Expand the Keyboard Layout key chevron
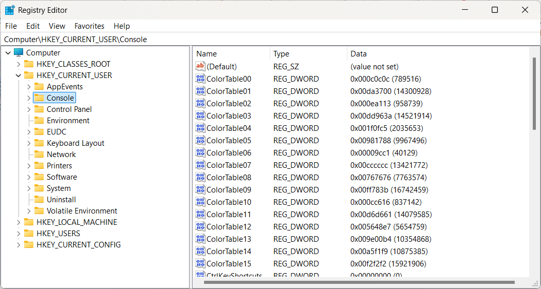The width and height of the screenshot is (541, 289). 29,143
